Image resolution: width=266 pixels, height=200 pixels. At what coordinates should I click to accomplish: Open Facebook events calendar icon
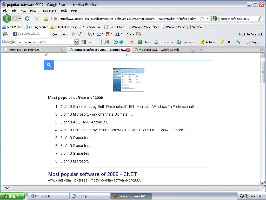[x=108, y=34]
